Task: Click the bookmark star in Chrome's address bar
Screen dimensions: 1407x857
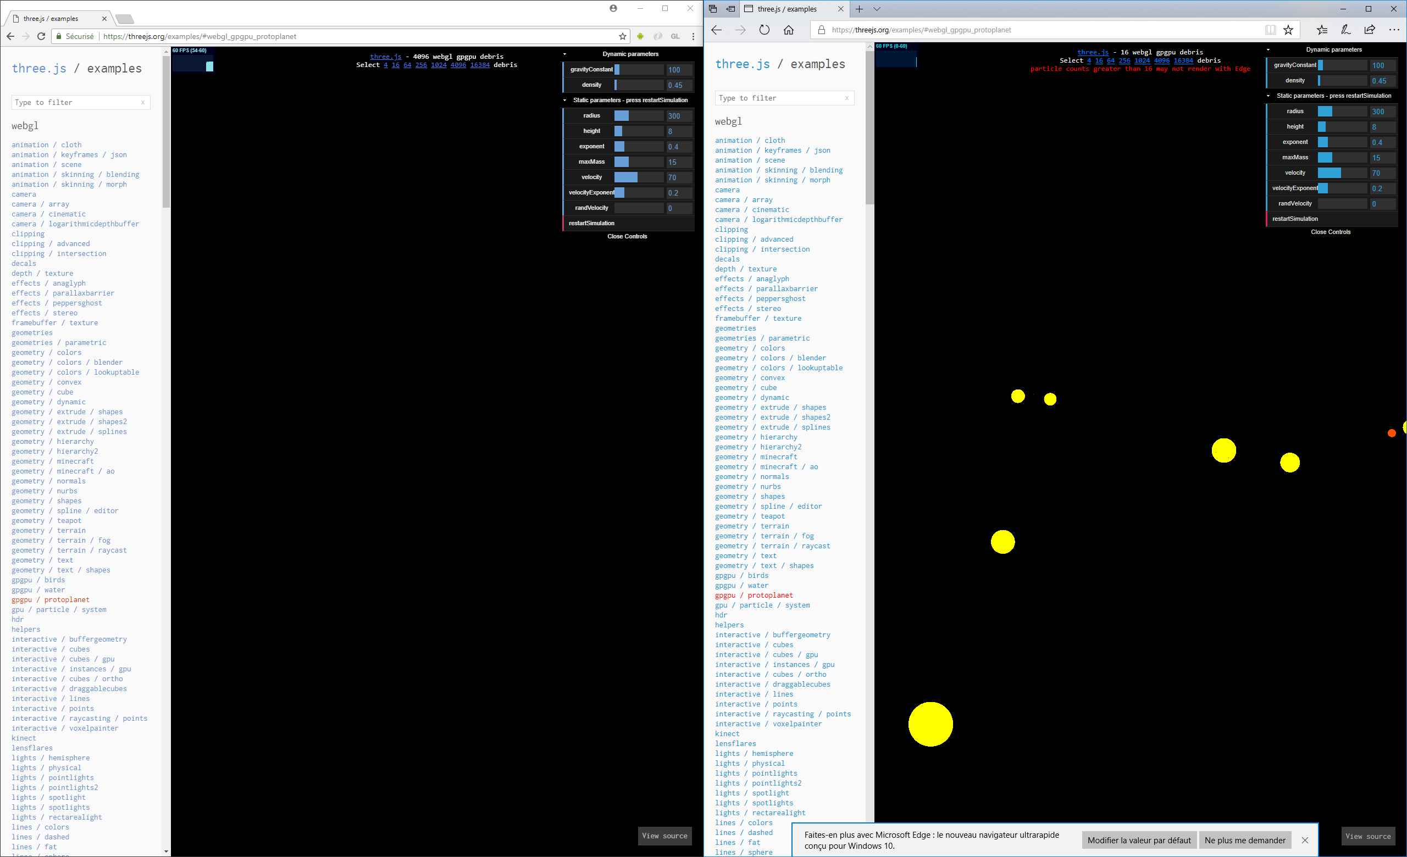Action: (622, 36)
